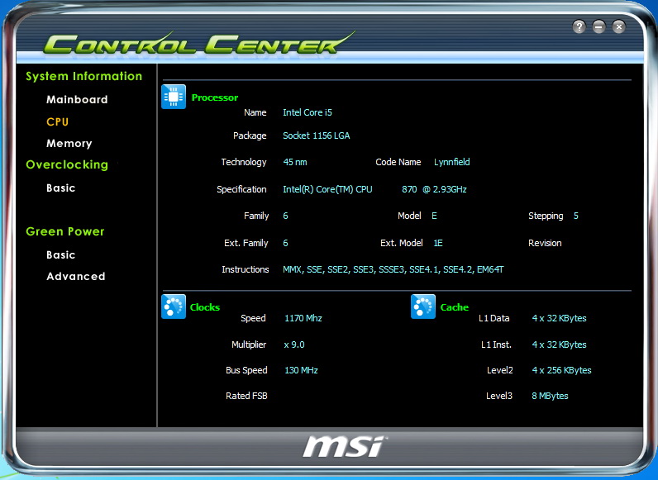The image size is (658, 480).
Task: Click the MSI logo in the footer
Action: pyautogui.click(x=344, y=446)
